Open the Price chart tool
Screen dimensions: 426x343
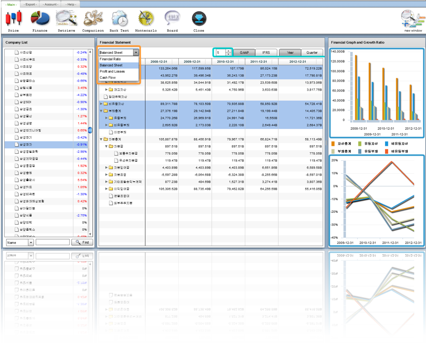click(x=14, y=19)
